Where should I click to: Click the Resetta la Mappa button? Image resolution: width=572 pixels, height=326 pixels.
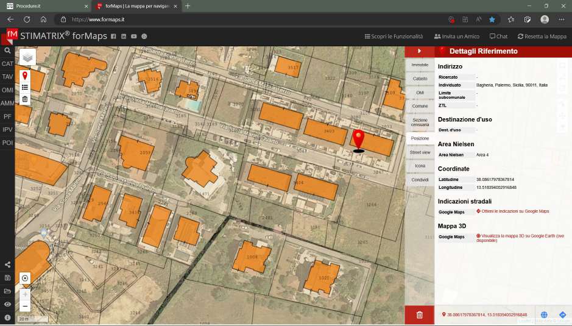542,37
